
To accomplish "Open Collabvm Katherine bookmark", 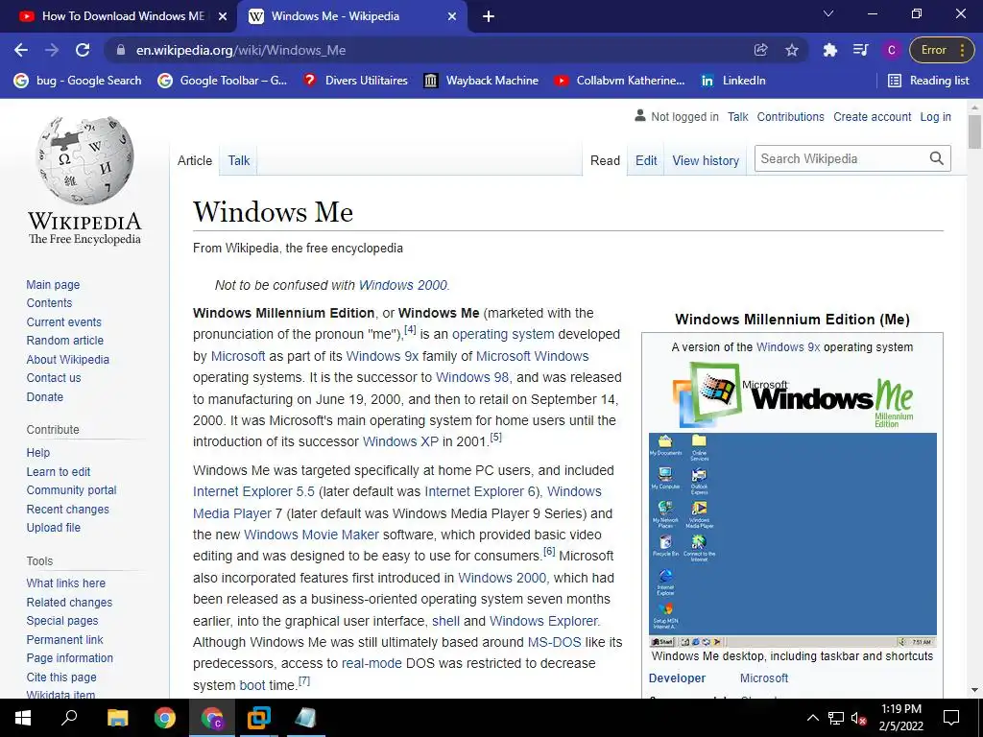I will pyautogui.click(x=619, y=81).
